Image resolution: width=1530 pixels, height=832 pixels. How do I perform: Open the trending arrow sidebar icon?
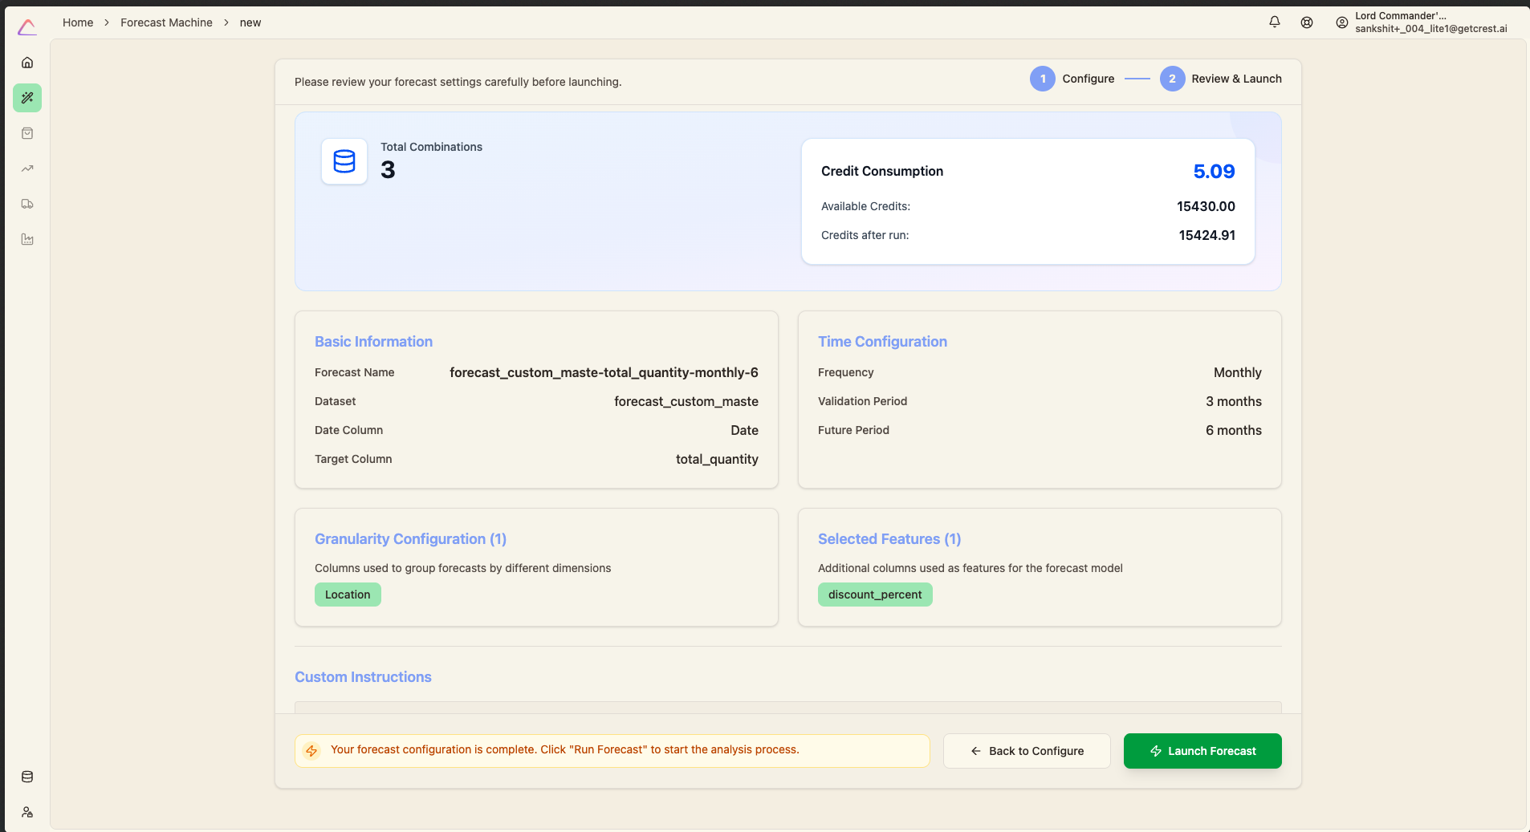(27, 168)
